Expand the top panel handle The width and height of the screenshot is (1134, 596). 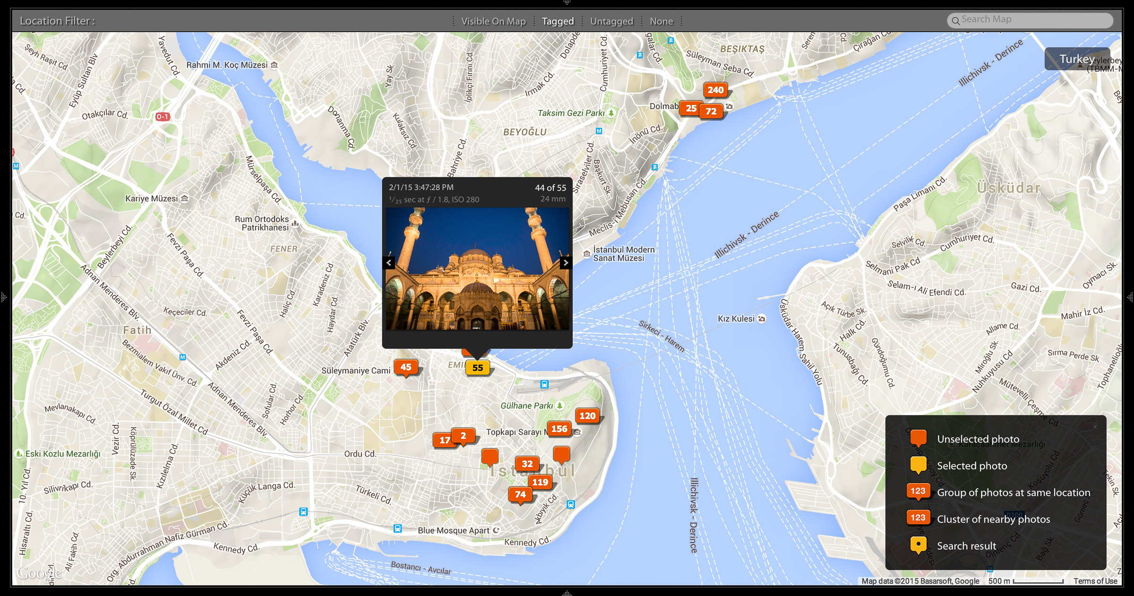pos(567,3)
